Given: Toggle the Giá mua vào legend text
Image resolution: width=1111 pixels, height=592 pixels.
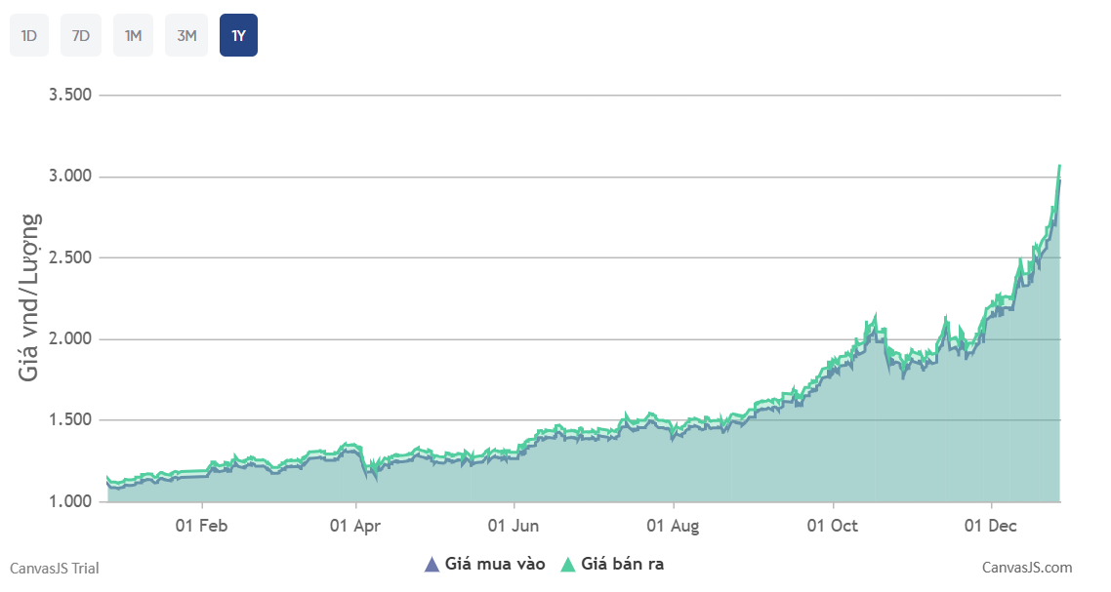Looking at the screenshot, I should click(x=494, y=564).
